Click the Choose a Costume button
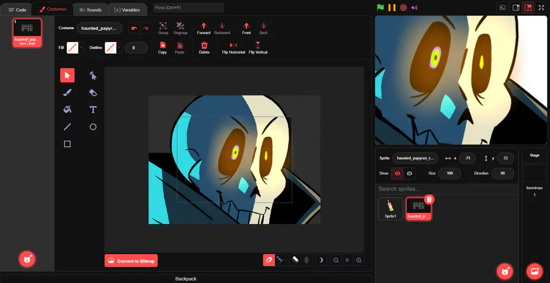 pos(27,259)
